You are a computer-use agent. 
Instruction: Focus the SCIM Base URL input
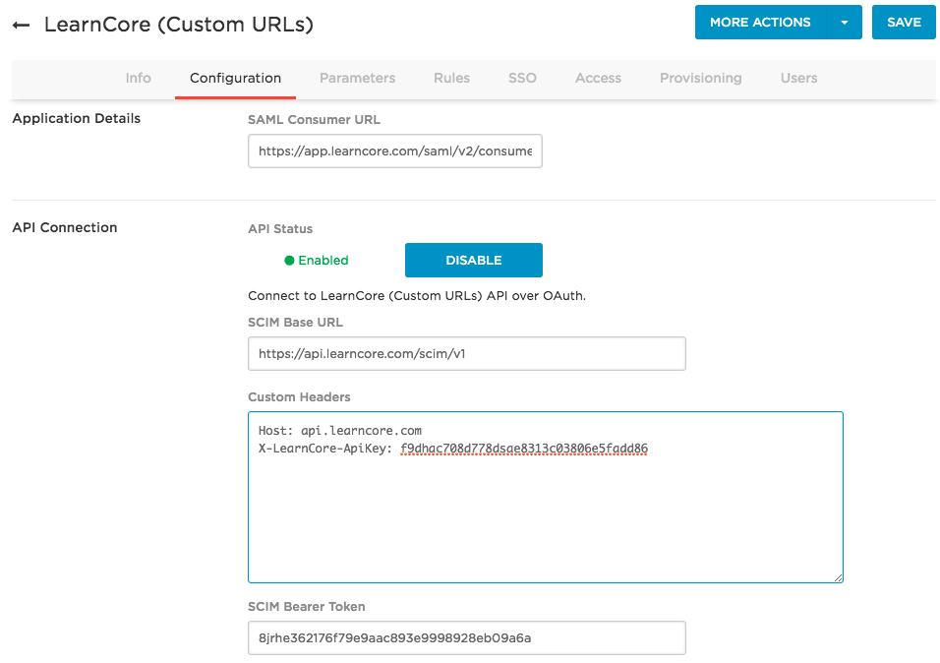point(466,354)
